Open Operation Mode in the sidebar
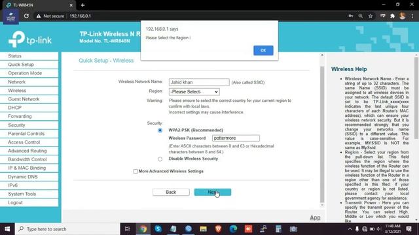The image size is (419, 235). point(29,73)
